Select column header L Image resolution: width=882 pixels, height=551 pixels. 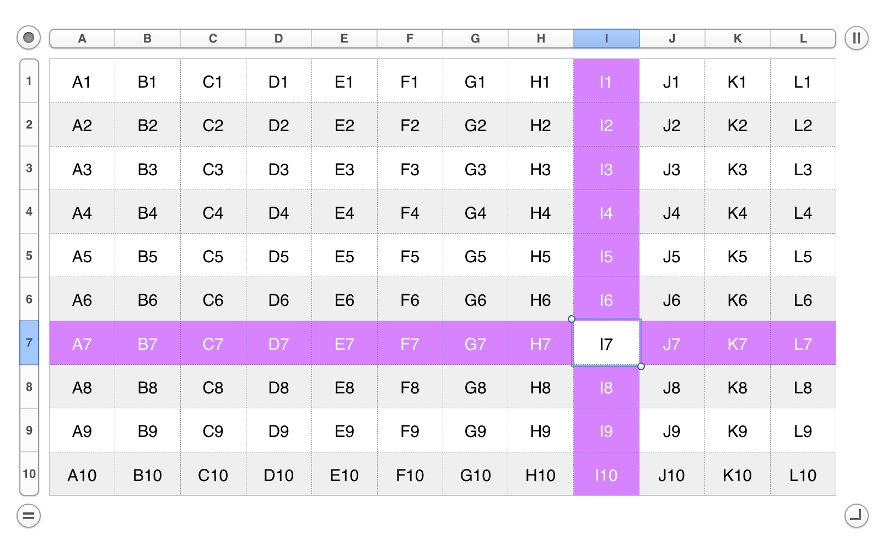(803, 39)
